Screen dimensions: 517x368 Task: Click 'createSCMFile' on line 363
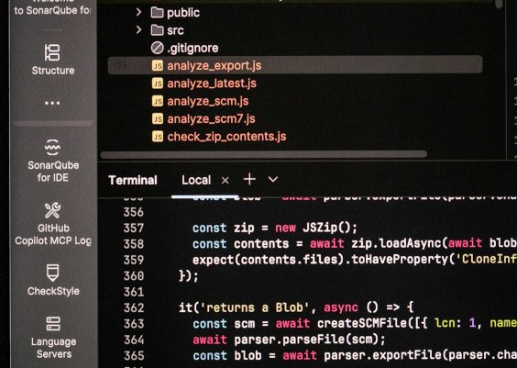click(x=362, y=323)
